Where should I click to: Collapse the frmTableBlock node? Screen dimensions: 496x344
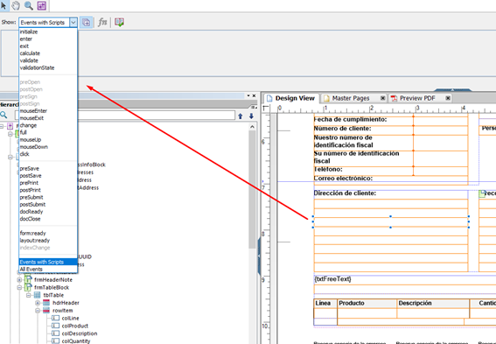point(19,287)
